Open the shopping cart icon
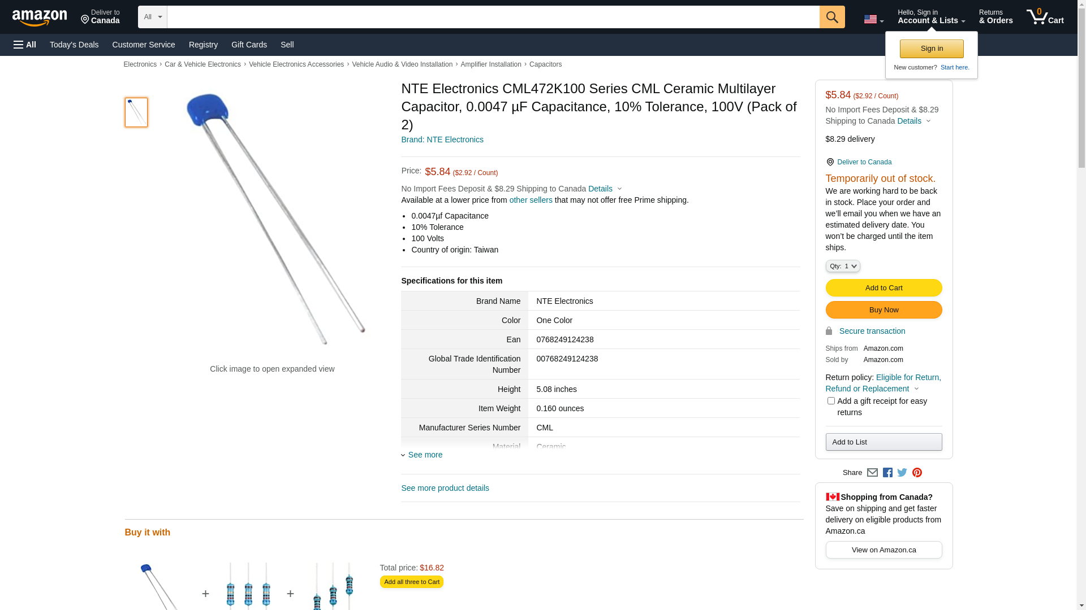 click(1044, 17)
